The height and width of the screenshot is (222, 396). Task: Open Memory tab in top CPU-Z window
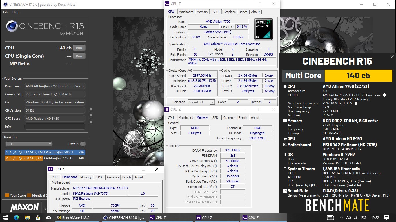point(202,12)
